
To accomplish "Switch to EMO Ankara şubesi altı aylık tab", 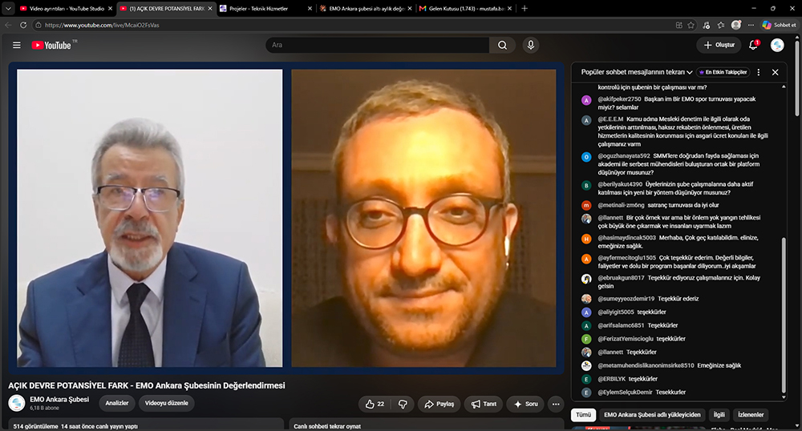I will coord(366,9).
